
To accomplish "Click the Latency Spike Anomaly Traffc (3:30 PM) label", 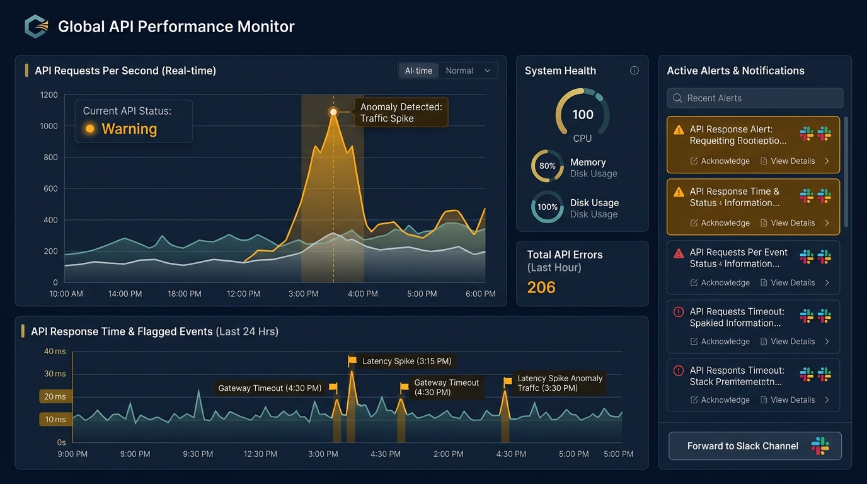I will pos(560,383).
